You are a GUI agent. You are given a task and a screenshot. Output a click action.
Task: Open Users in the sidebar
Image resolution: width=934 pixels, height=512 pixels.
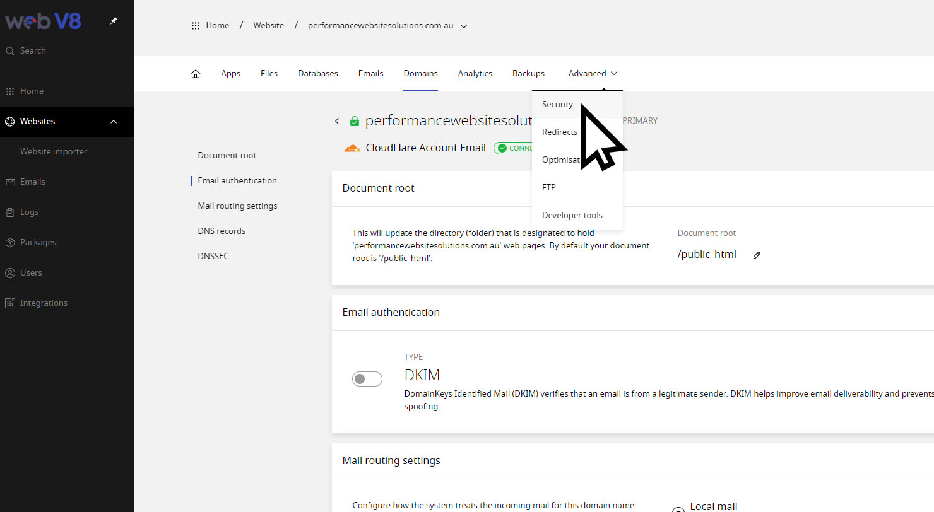click(31, 272)
